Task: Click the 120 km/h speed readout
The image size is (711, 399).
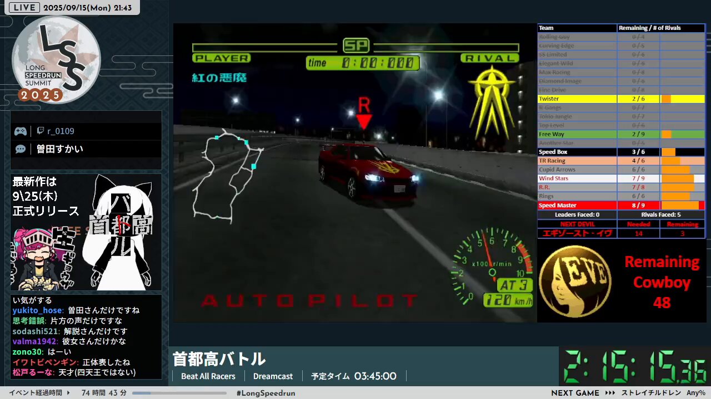Action: click(508, 300)
